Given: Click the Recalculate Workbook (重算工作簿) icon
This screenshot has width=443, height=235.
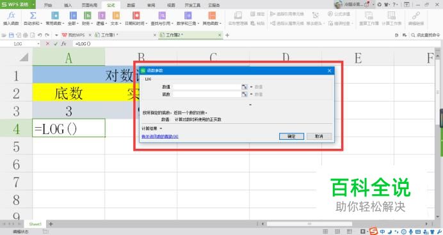Looking at the screenshot, I should (369, 15).
